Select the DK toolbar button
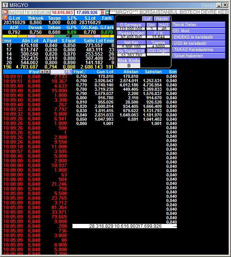This screenshot has height=257, width=231. (x=48, y=12)
